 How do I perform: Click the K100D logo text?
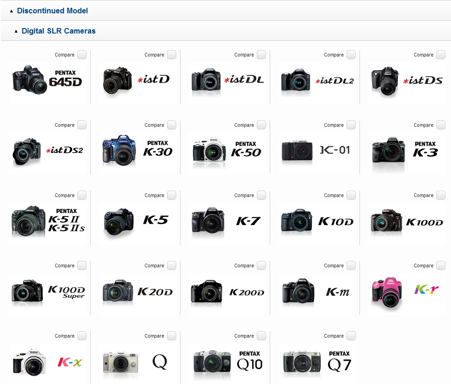(x=424, y=222)
